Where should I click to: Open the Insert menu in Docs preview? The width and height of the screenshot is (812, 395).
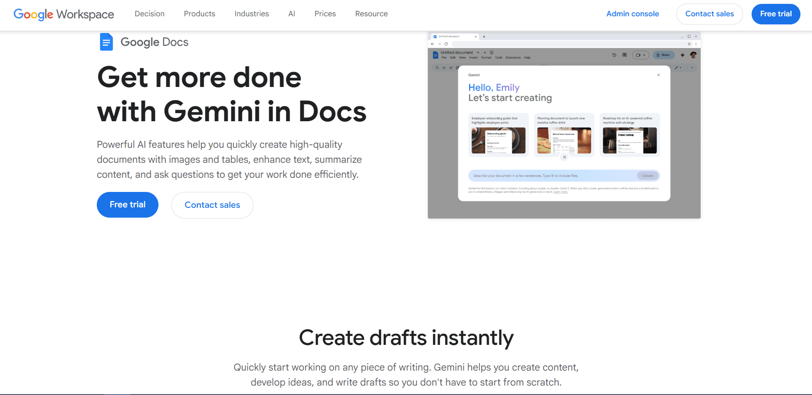[x=473, y=57]
